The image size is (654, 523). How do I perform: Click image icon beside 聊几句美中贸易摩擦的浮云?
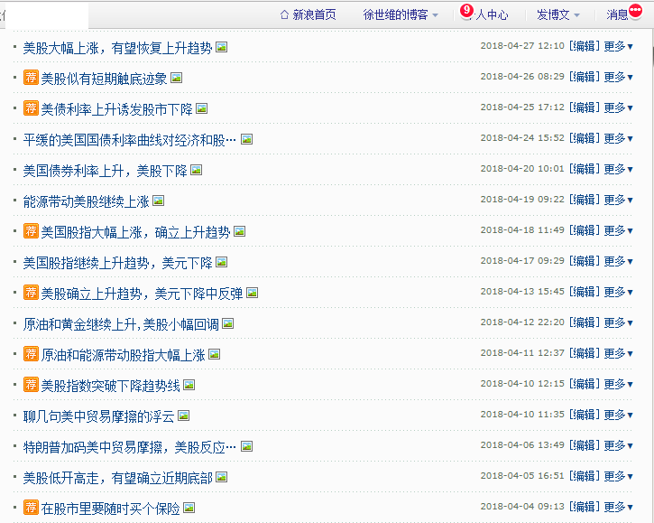click(183, 416)
